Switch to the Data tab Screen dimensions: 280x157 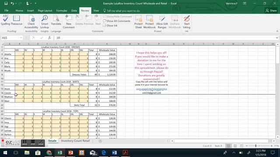click(74, 10)
